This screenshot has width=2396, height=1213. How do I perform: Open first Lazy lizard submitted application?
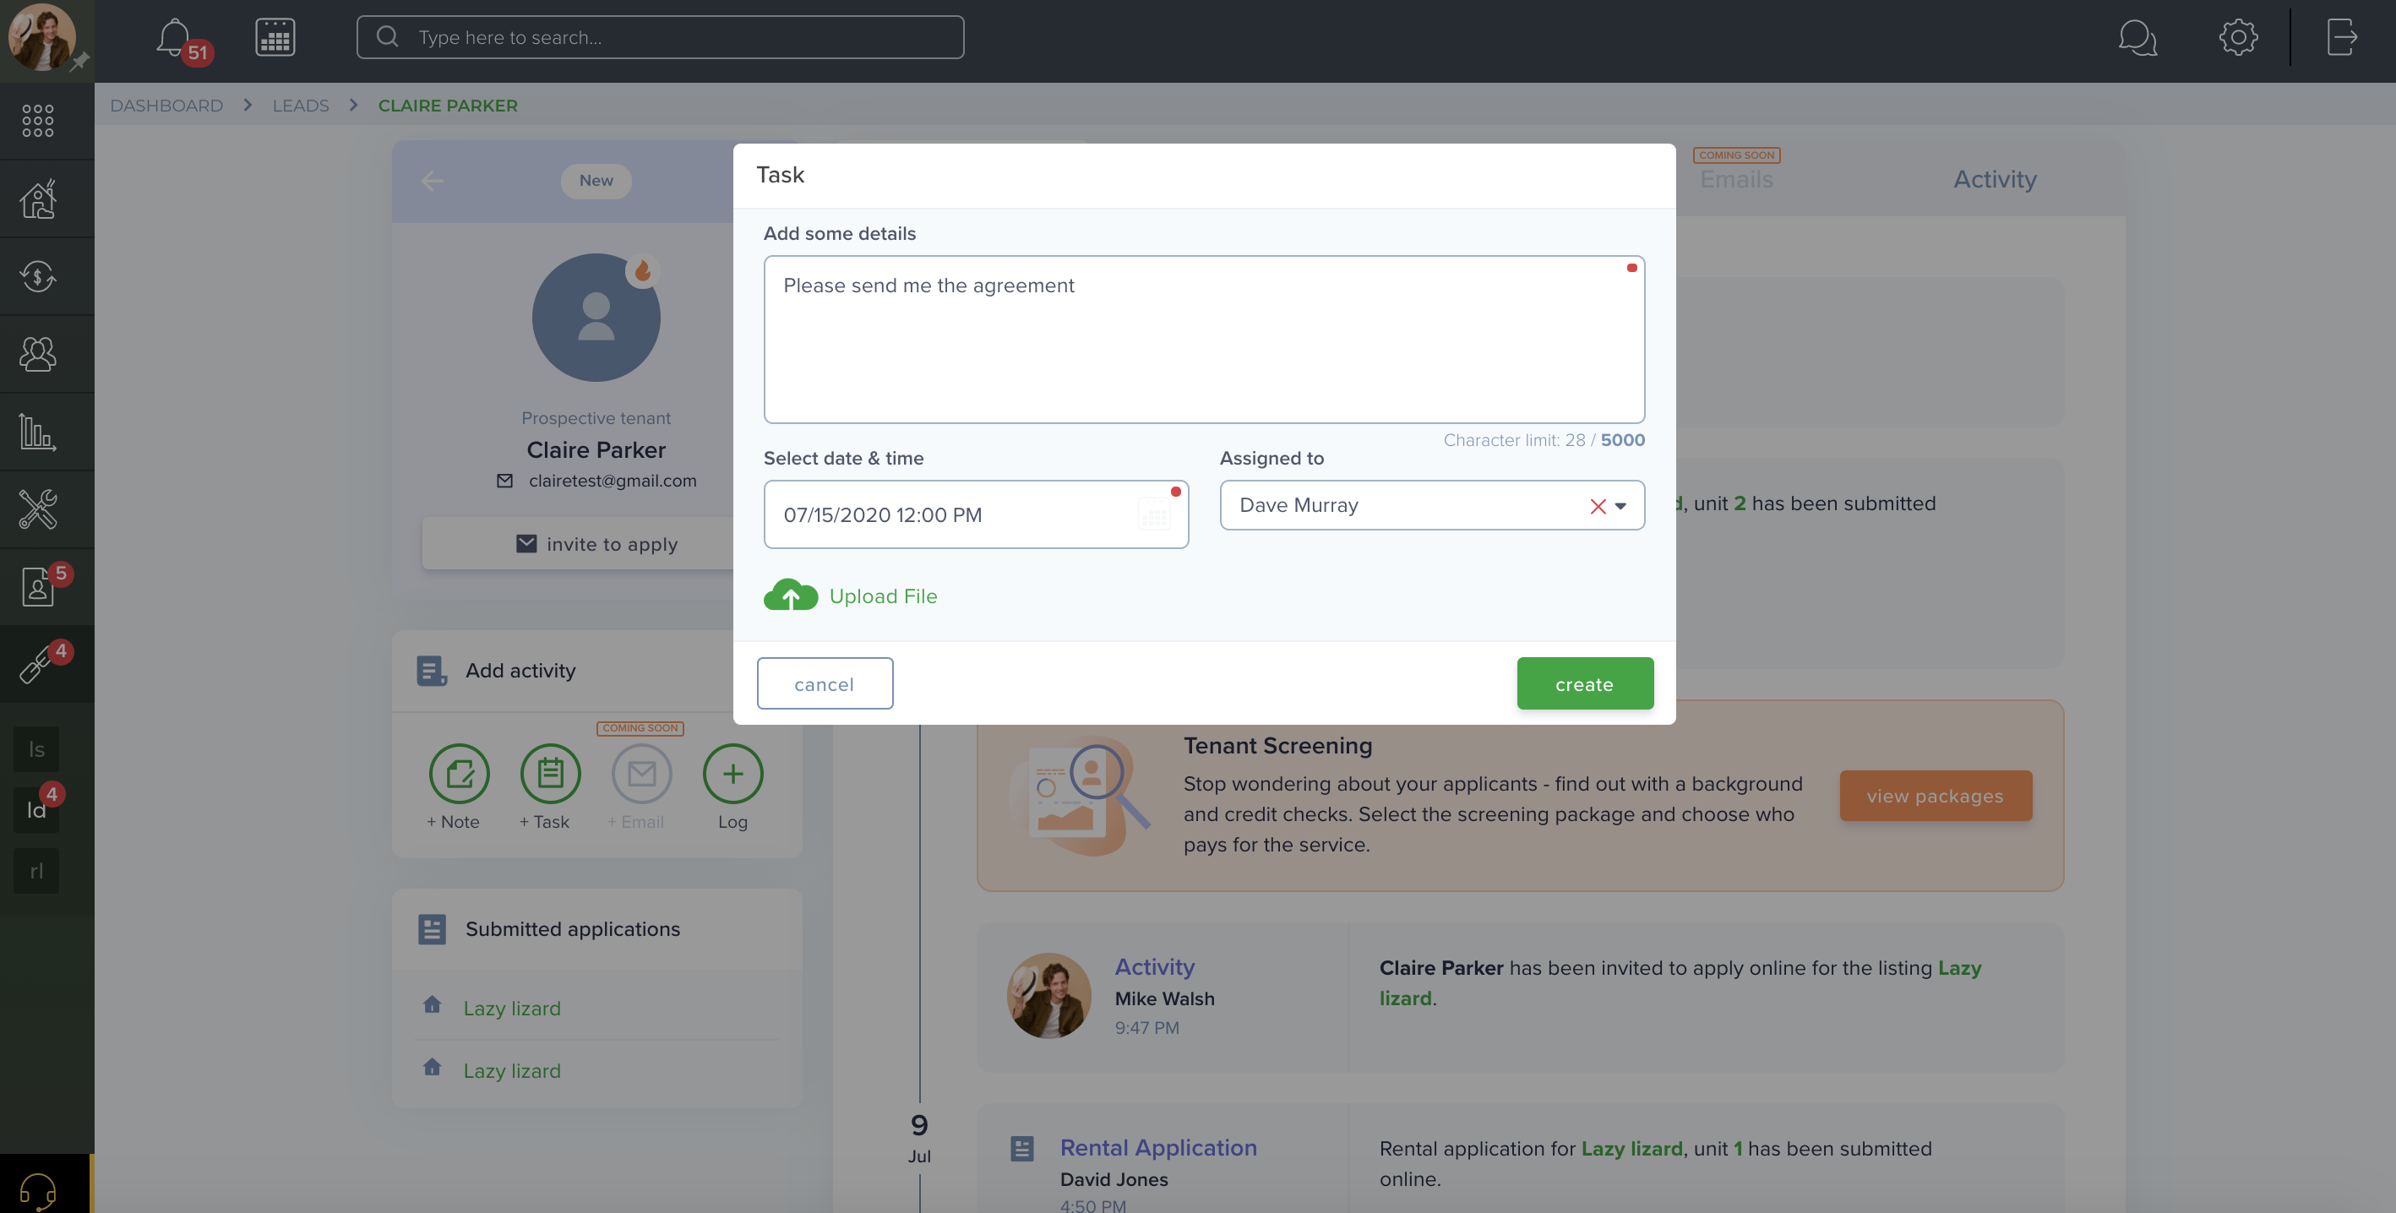click(x=512, y=1009)
